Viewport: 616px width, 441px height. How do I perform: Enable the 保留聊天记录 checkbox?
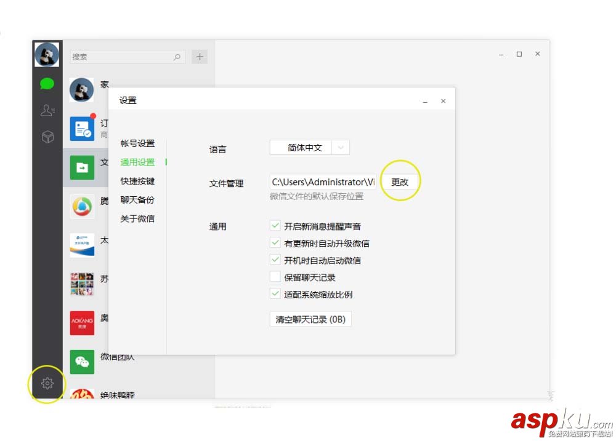point(275,277)
